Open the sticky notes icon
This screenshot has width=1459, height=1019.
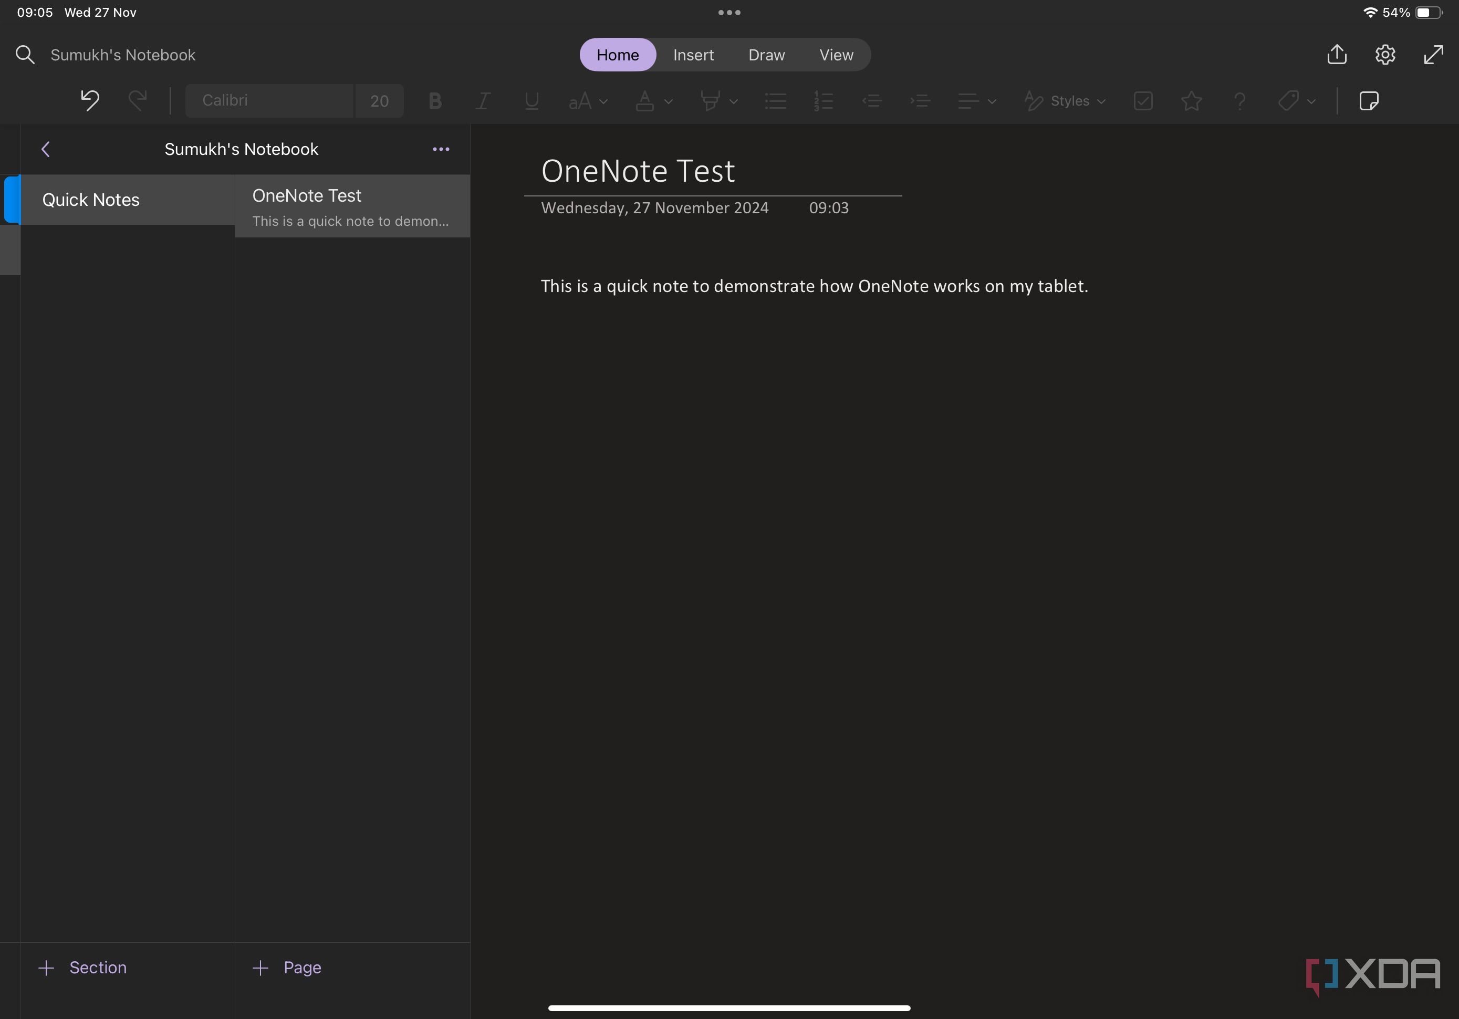pos(1369,101)
